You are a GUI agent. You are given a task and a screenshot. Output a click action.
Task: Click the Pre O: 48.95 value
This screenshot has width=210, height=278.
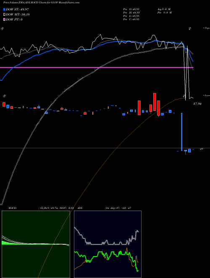pyautogui.click(x=131, y=9)
